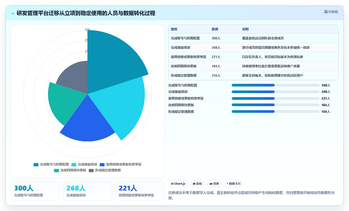
Task: Toggle legend swatch for 完成账号与权限配置
Action: [x=36, y=164]
